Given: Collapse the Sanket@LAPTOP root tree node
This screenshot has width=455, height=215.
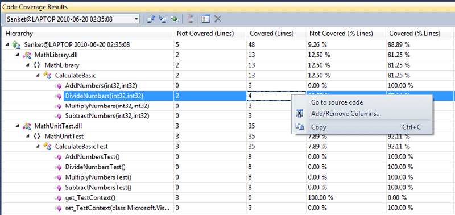Looking at the screenshot, I should pyautogui.click(x=7, y=44).
